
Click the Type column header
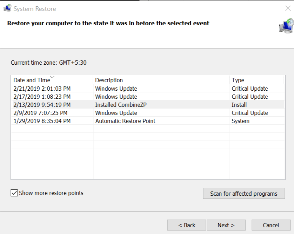pos(238,80)
